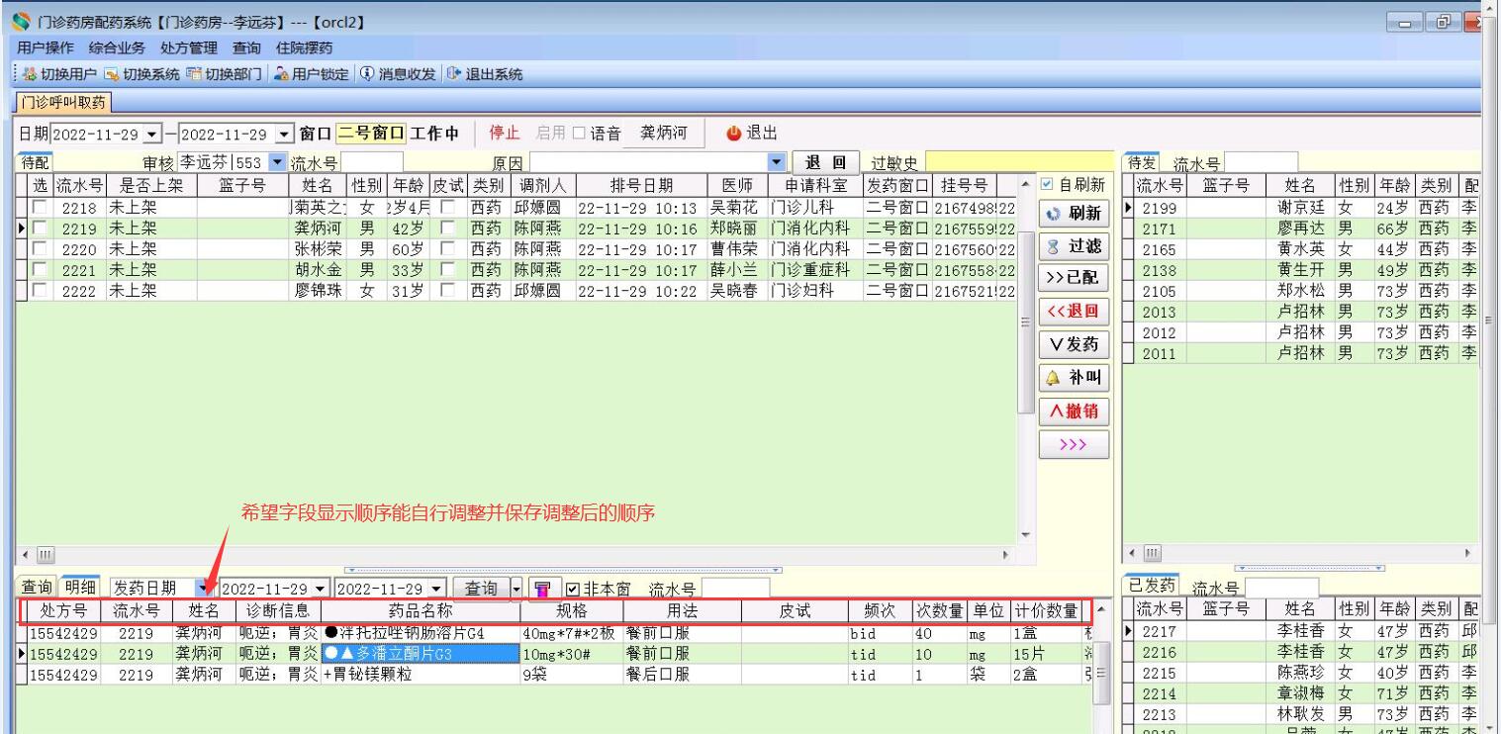The height and width of the screenshot is (734, 1501).
Task: Click the red 停止 button
Action: [x=505, y=134]
